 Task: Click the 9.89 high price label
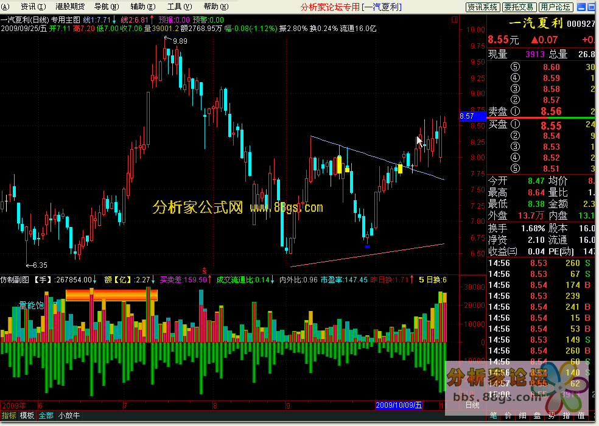click(x=180, y=41)
